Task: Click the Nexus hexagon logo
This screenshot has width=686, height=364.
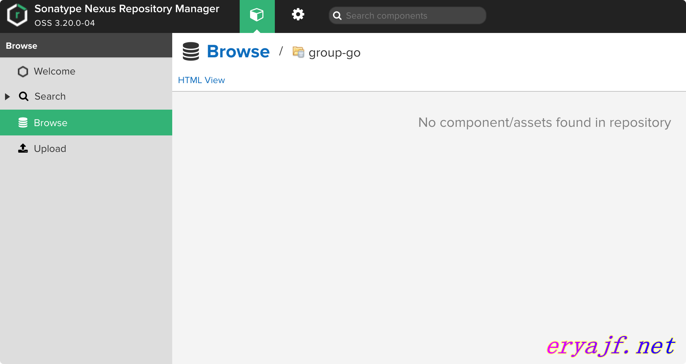Action: click(x=17, y=15)
